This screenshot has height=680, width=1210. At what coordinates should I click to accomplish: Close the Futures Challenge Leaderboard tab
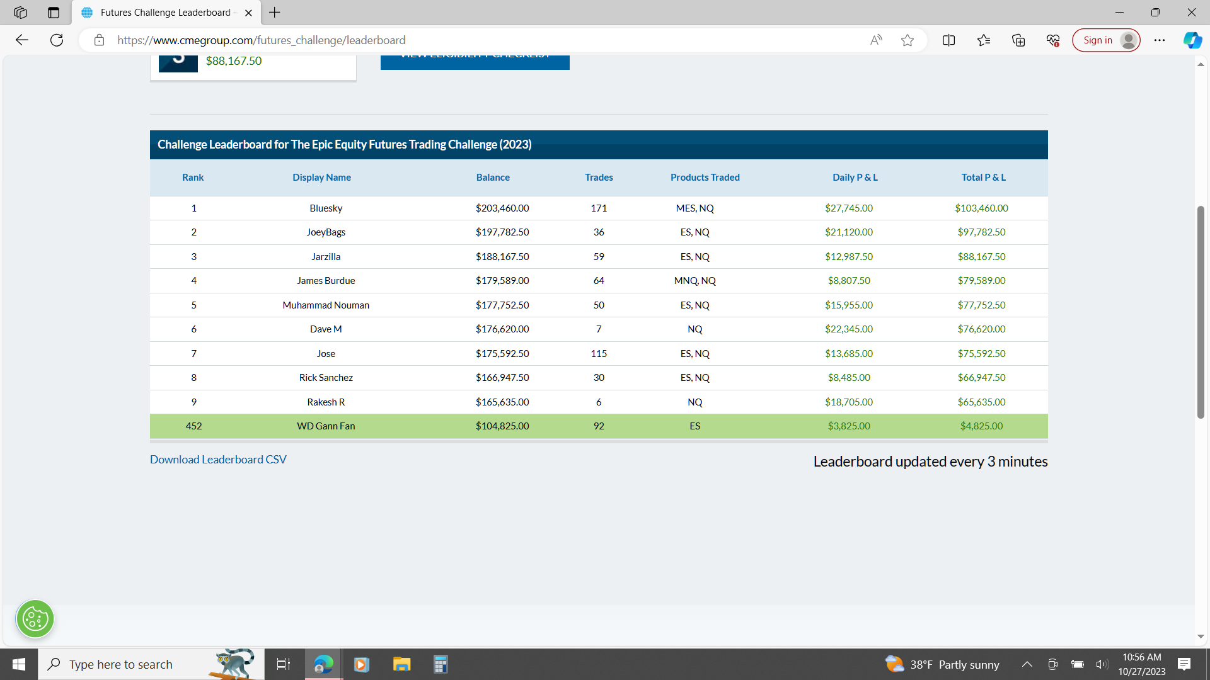(248, 13)
